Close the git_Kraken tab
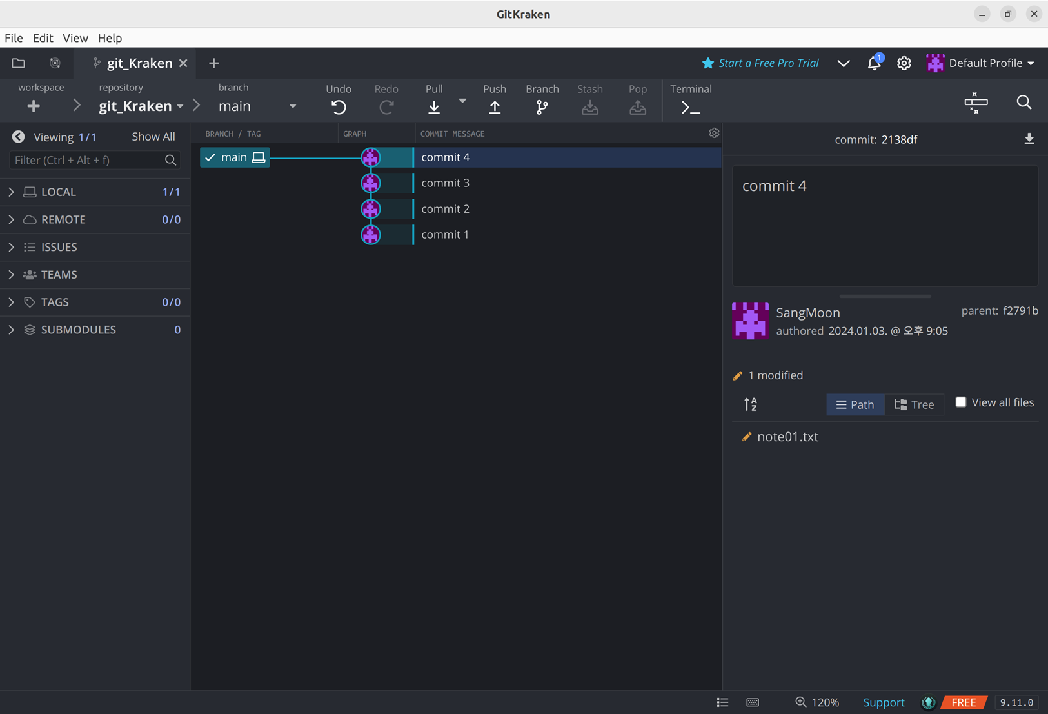Image resolution: width=1048 pixels, height=714 pixels. click(x=183, y=63)
